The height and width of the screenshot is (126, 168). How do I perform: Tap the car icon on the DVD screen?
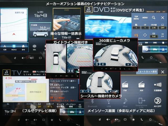(155, 49)
